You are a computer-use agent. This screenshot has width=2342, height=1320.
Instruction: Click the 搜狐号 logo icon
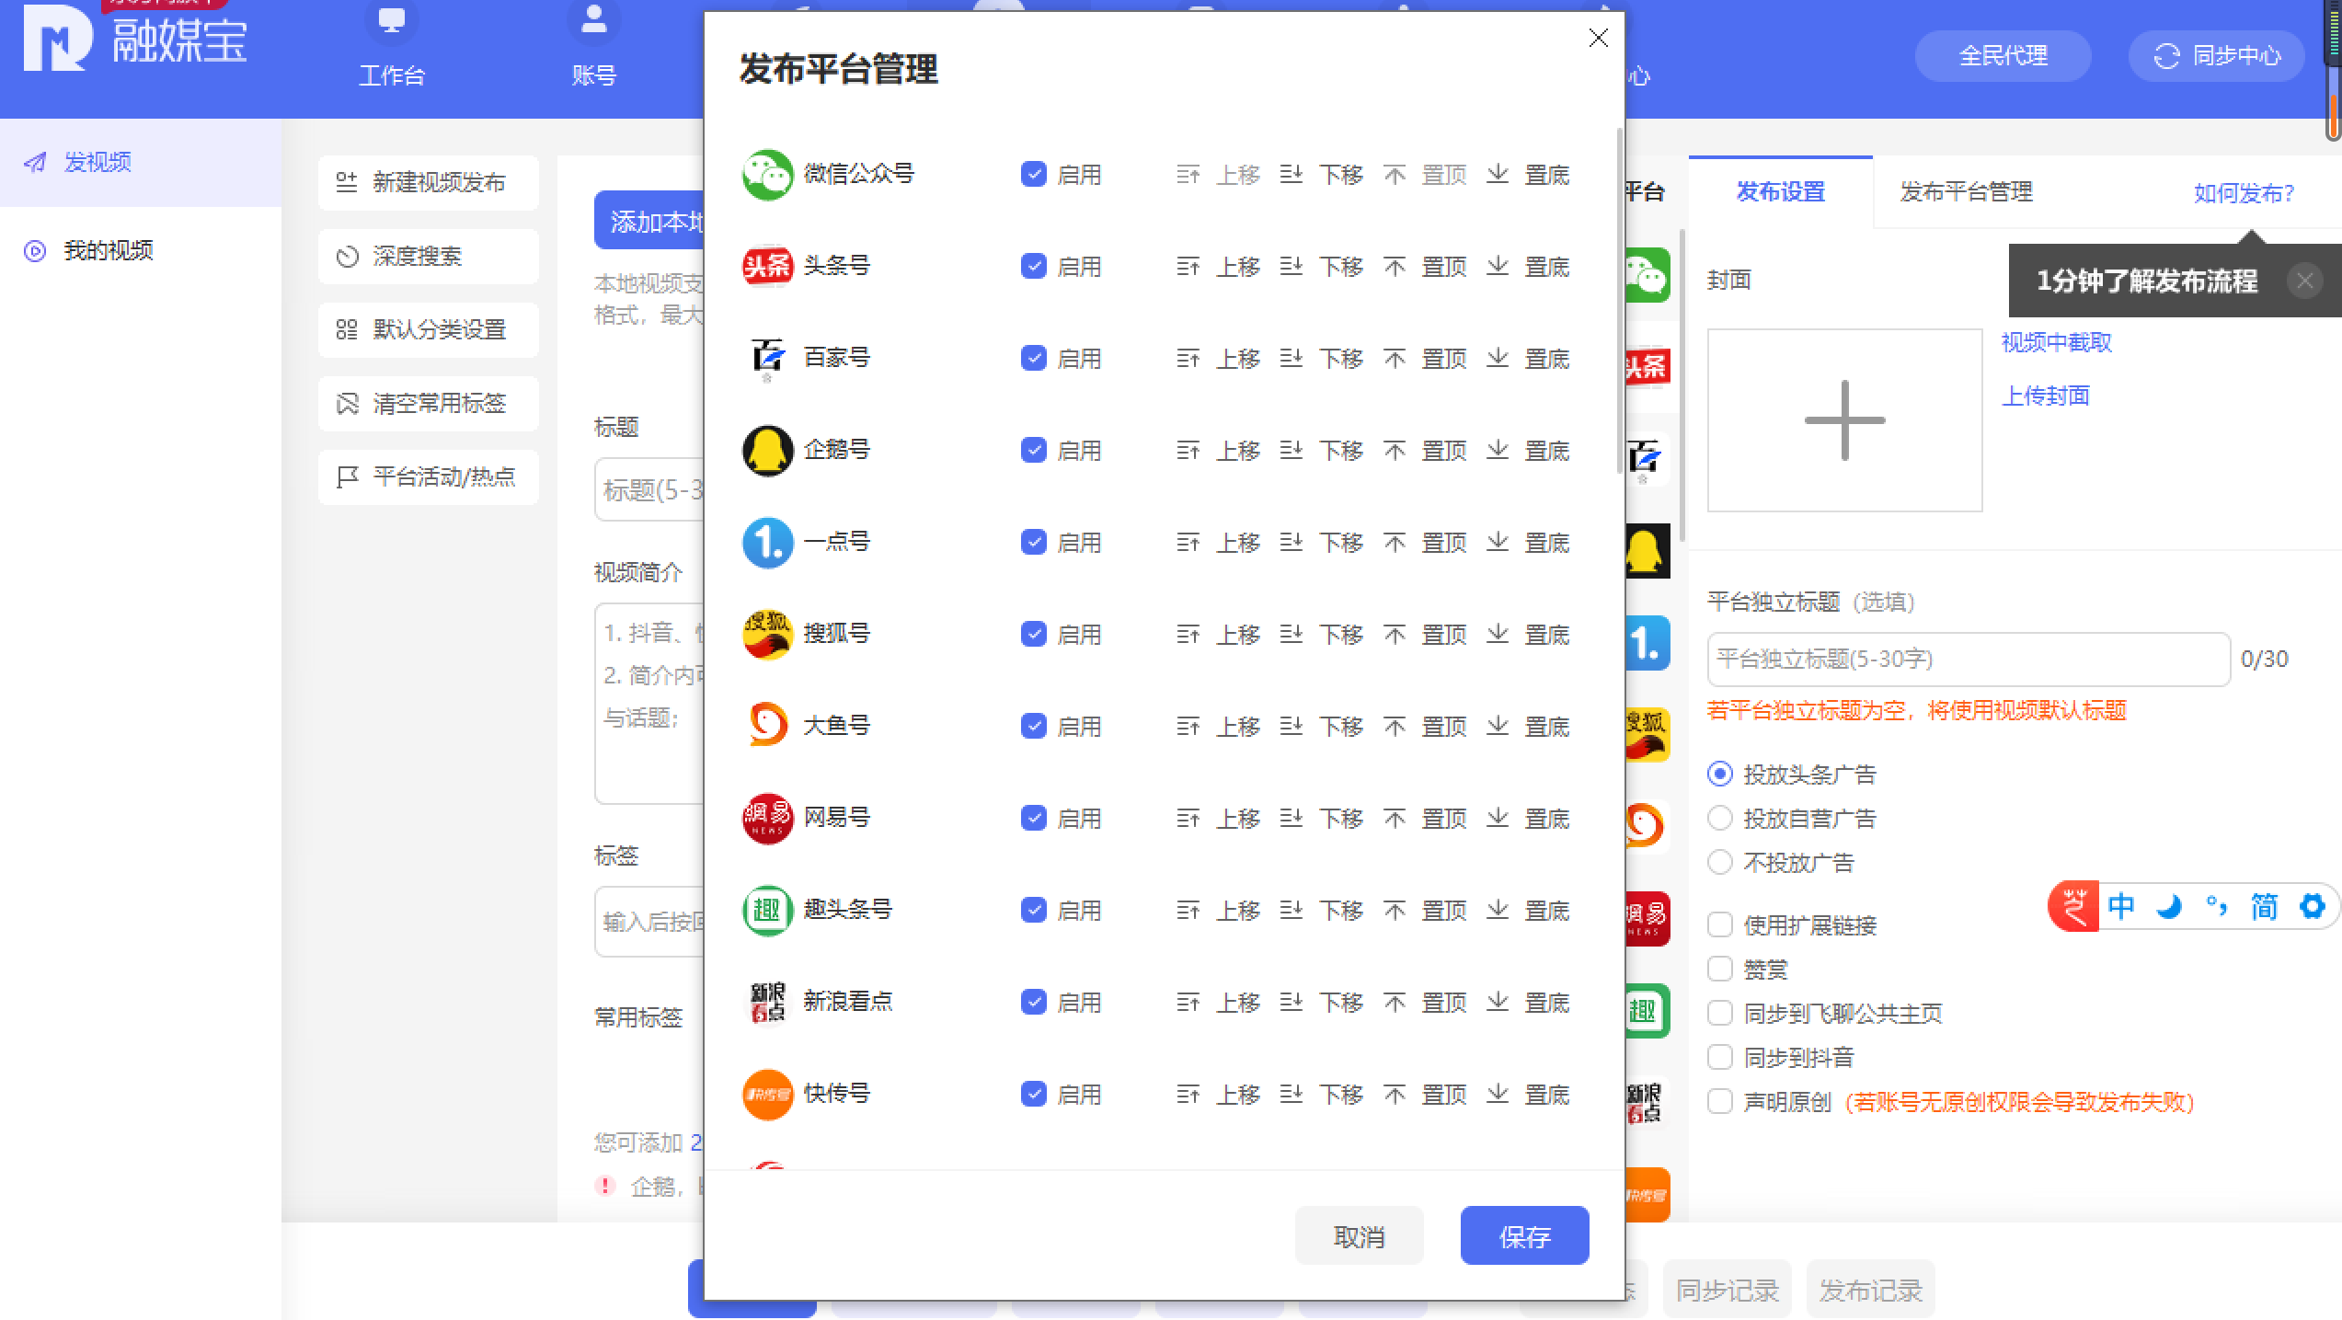coord(767,635)
